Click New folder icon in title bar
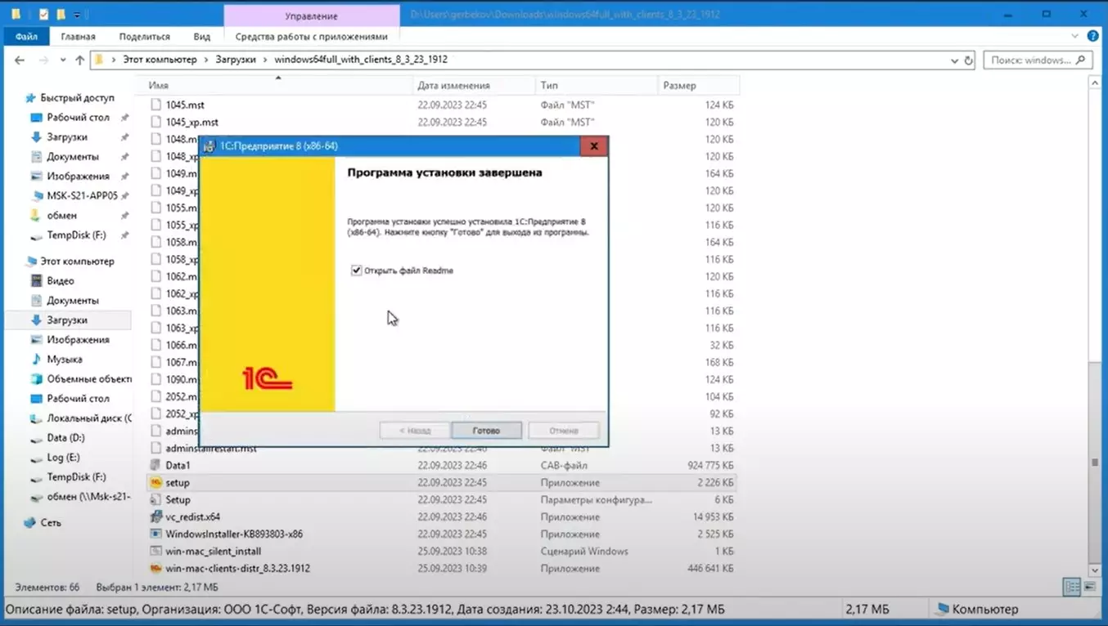The image size is (1108, 626). click(x=61, y=14)
